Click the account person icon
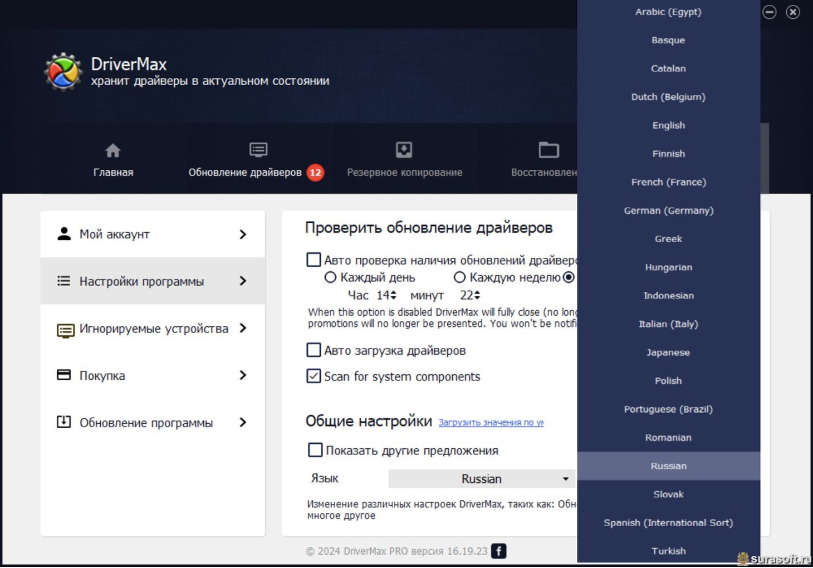 64,234
